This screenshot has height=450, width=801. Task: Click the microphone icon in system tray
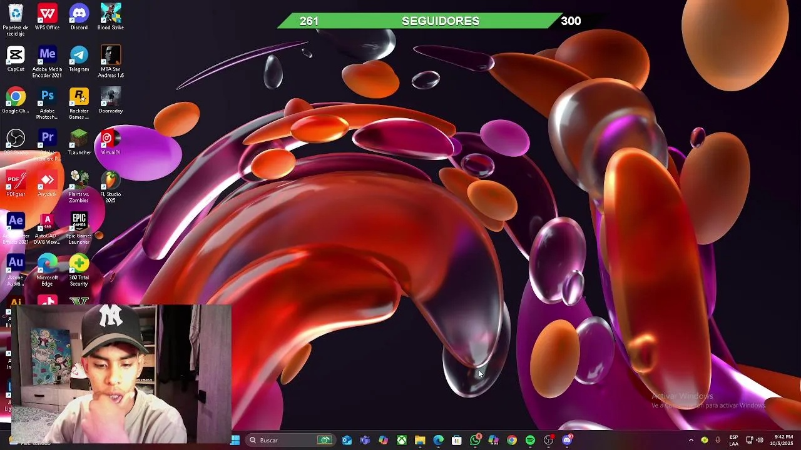click(718, 440)
